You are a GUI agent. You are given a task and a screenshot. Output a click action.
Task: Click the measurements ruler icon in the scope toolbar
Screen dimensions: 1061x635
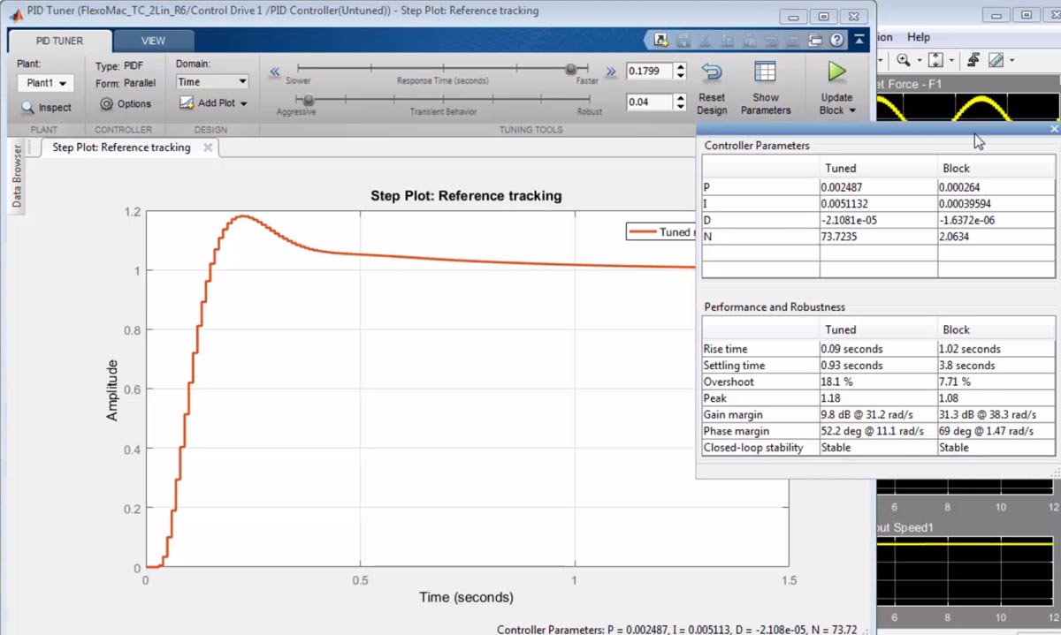click(x=996, y=58)
